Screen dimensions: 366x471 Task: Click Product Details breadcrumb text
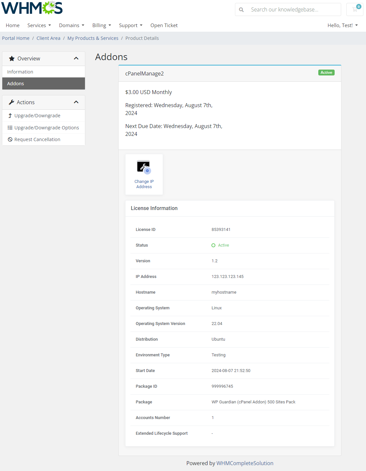[142, 38]
